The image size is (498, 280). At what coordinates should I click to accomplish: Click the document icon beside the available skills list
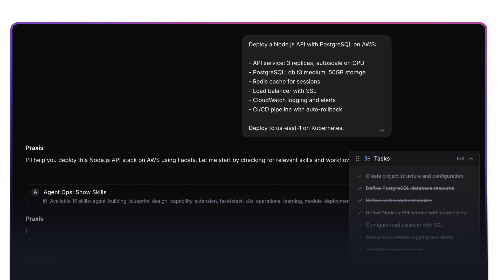coord(45,201)
